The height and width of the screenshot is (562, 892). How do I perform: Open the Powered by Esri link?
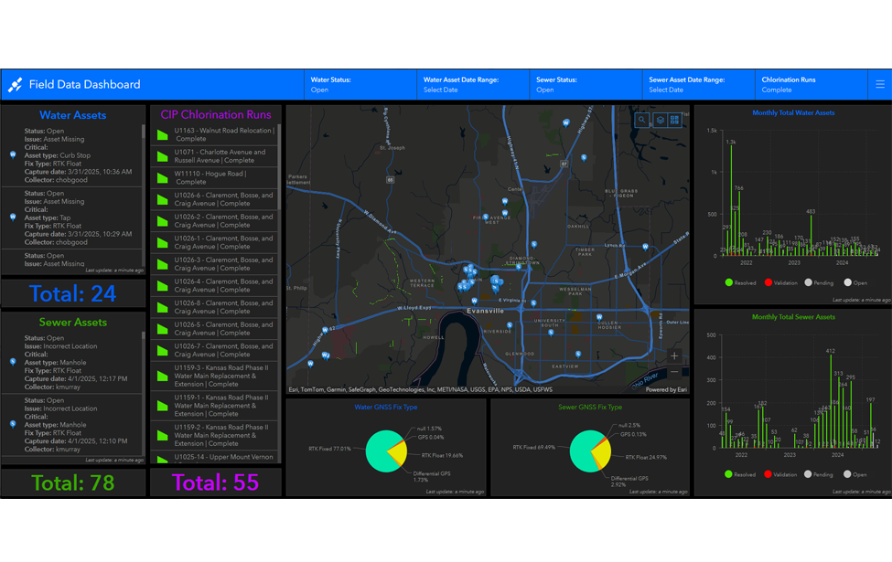tap(666, 390)
